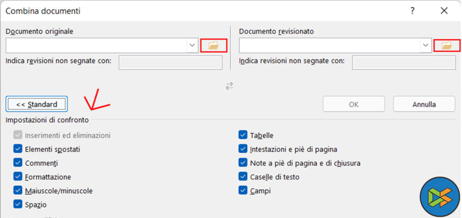Click the original document revisions label field
The width and height of the screenshot is (462, 218).
coord(170,63)
